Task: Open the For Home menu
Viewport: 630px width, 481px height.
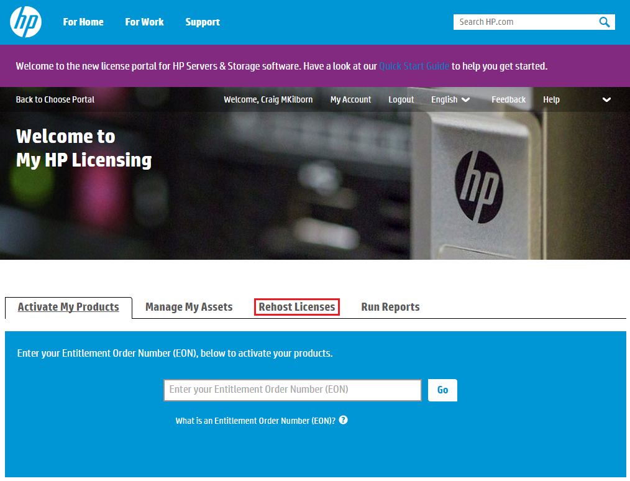Action: pyautogui.click(x=83, y=22)
